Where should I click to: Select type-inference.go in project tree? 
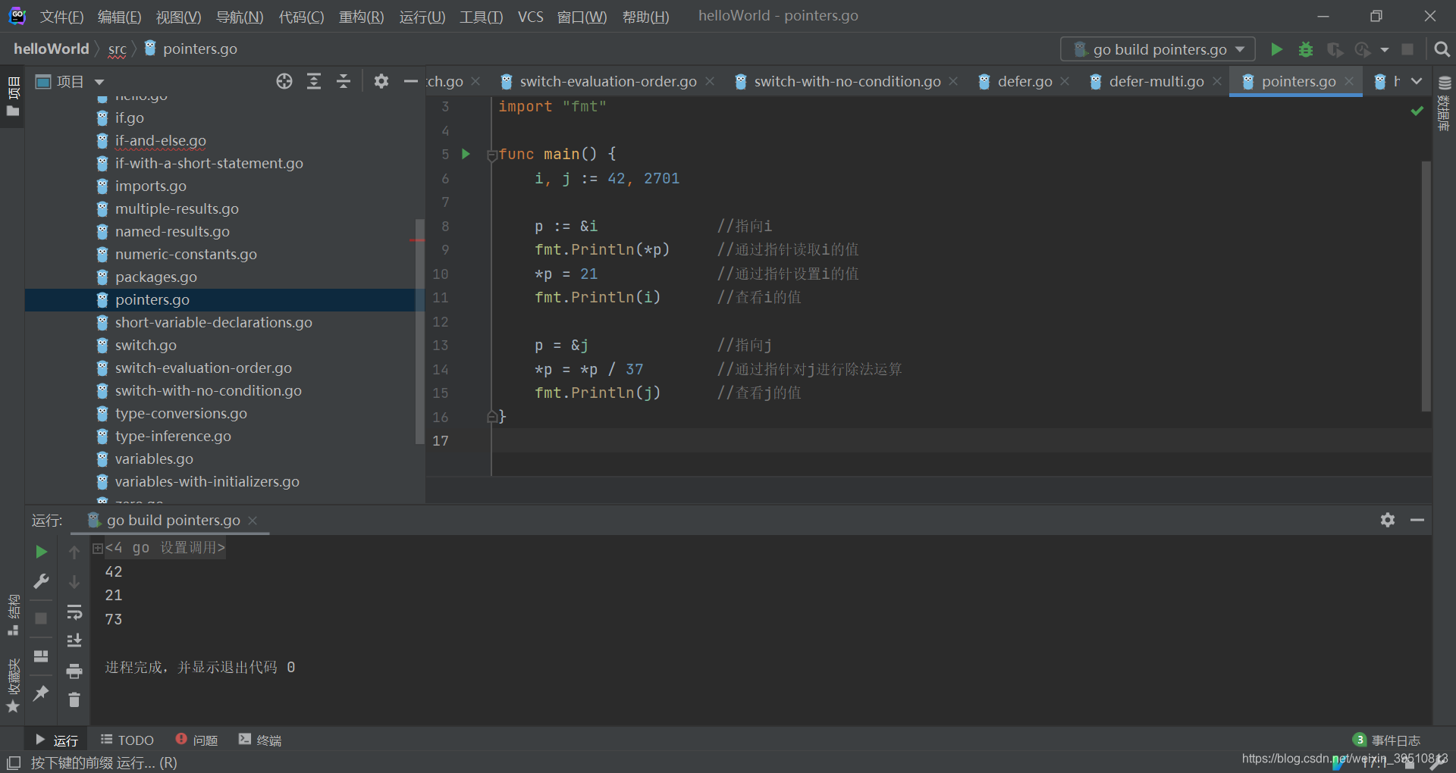(x=173, y=437)
